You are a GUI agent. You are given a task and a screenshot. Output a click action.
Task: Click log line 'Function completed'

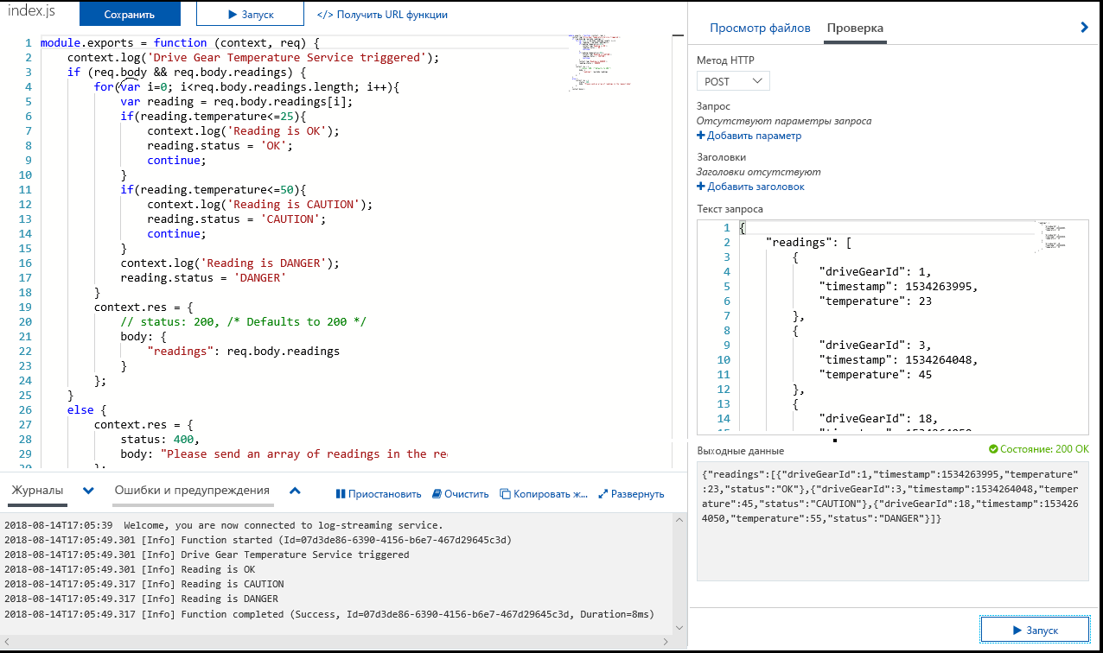click(x=329, y=613)
